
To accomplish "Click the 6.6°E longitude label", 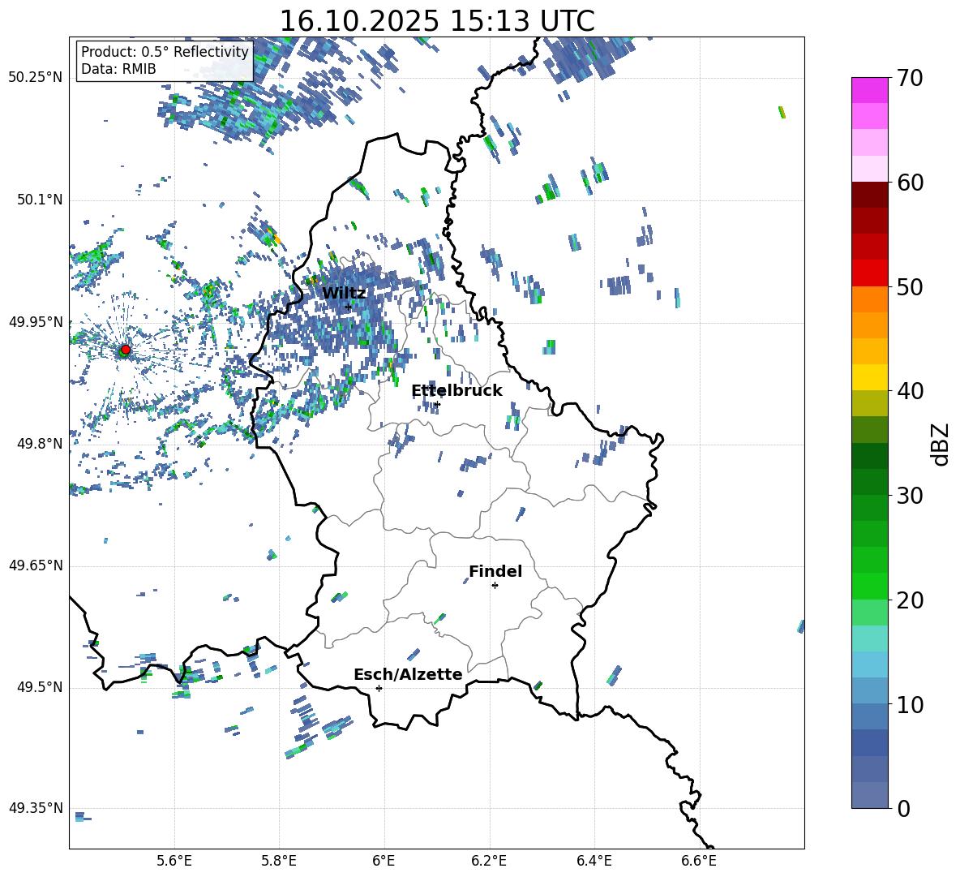I will pos(699,861).
